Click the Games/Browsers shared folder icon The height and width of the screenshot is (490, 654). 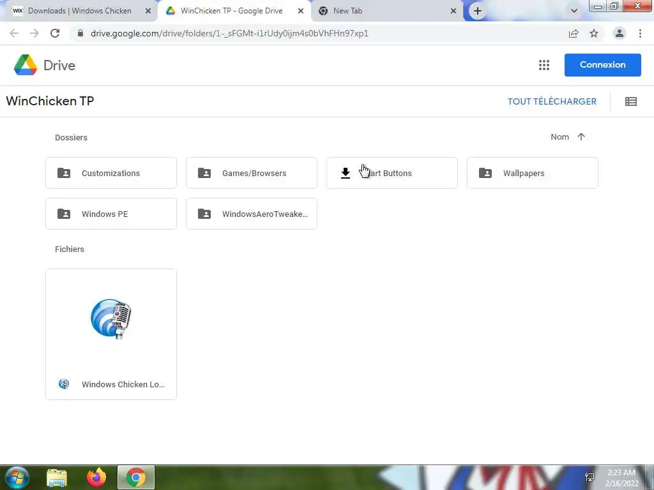click(204, 173)
